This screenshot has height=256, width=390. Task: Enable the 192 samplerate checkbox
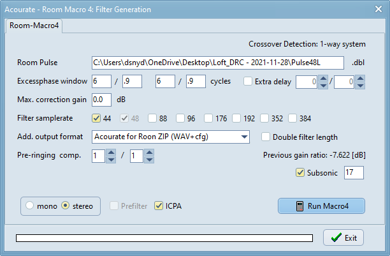(x=236, y=118)
